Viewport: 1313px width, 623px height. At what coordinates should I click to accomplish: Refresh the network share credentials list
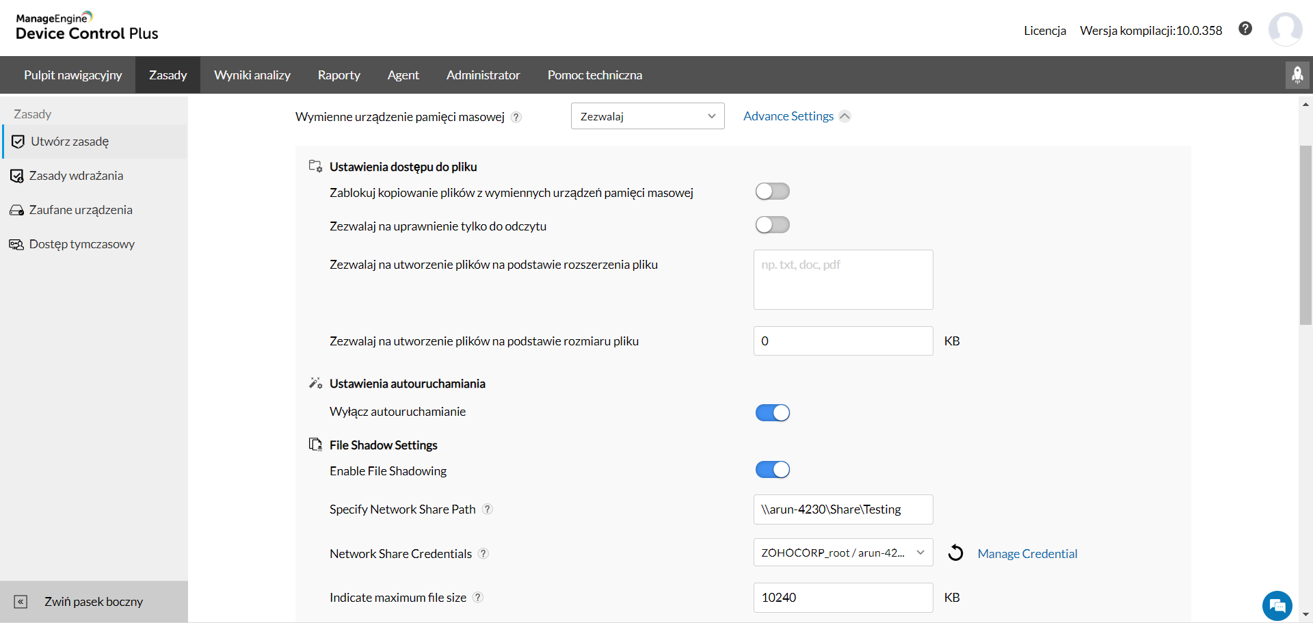(955, 553)
